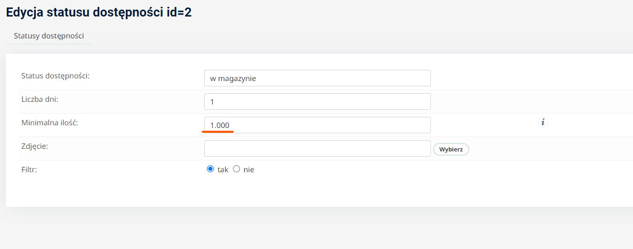The width and height of the screenshot is (633, 249).
Task: Click into the Liczba dni input field
Action: [x=317, y=102]
